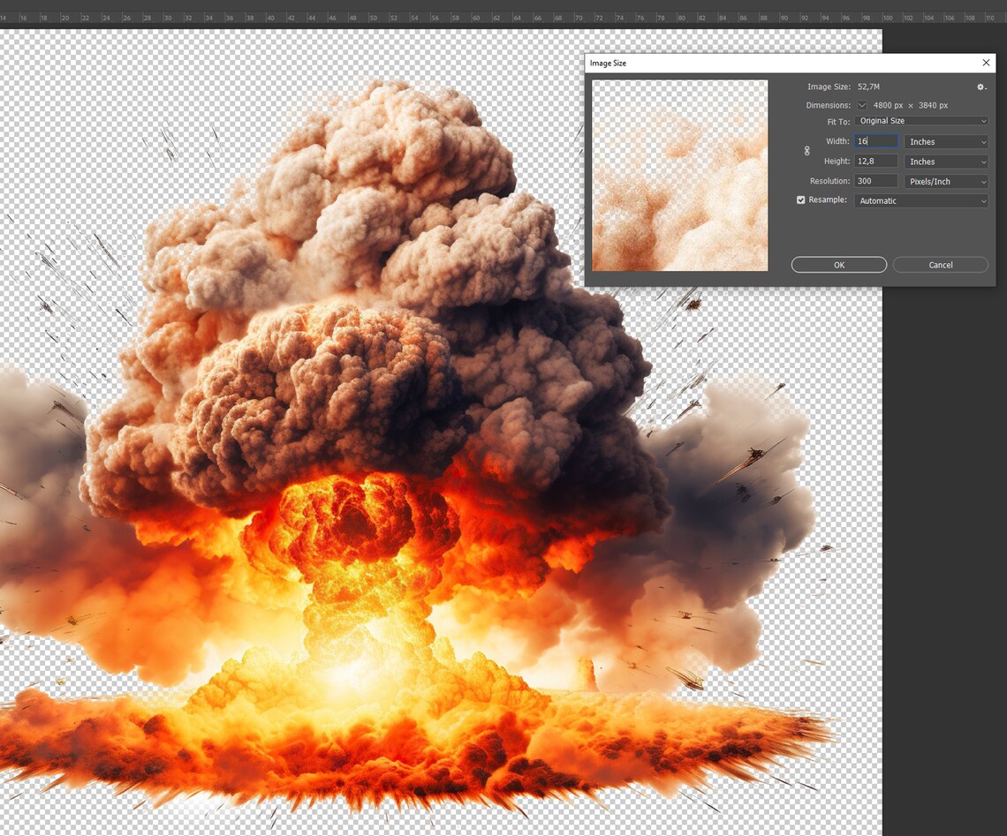
Task: Open the Width units Inches dropdown
Action: coord(945,141)
